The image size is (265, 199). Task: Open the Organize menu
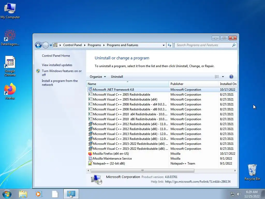(98, 77)
